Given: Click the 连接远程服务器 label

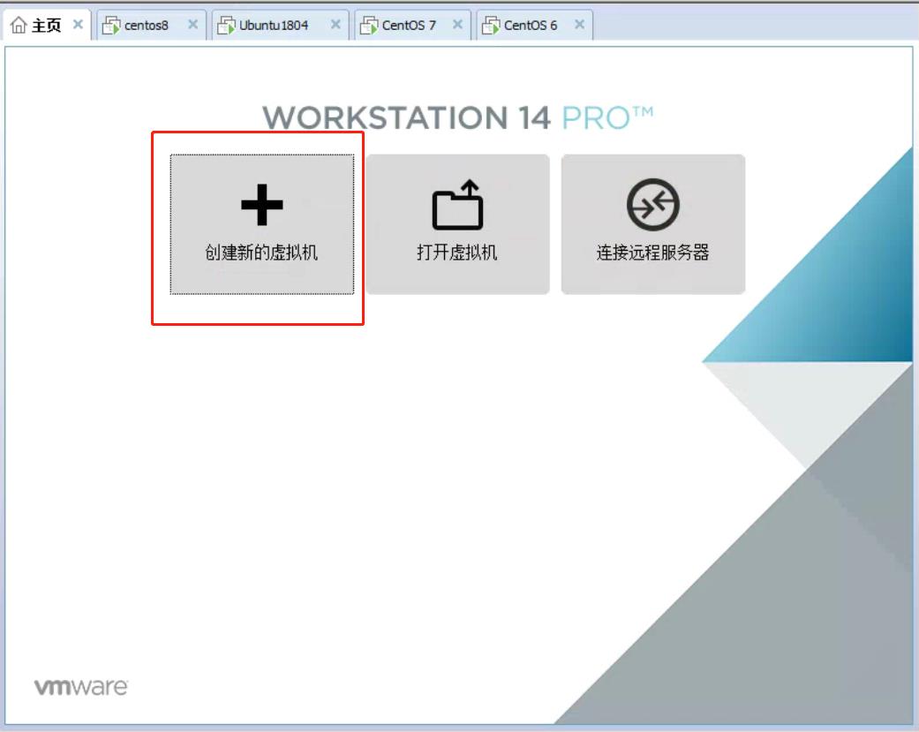Looking at the screenshot, I should coord(653,253).
